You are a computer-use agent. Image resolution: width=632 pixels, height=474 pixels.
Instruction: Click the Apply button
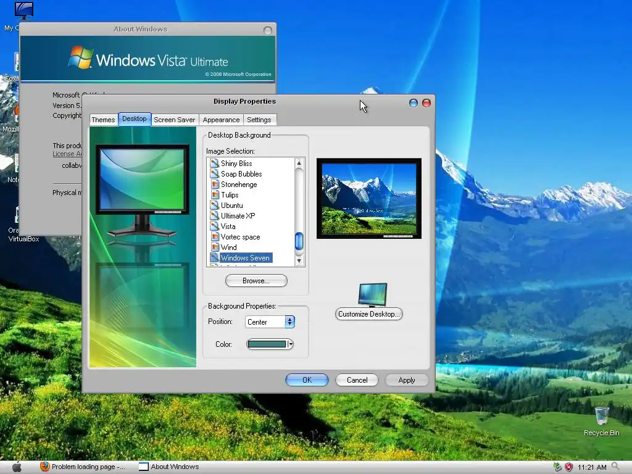pyautogui.click(x=407, y=380)
